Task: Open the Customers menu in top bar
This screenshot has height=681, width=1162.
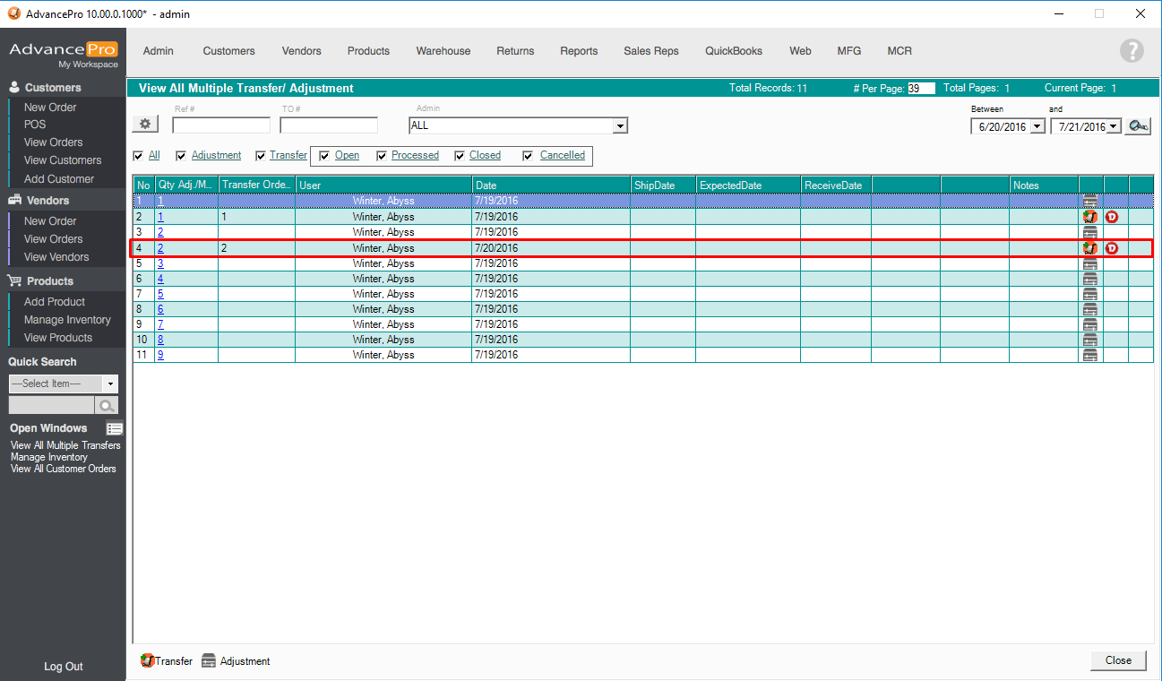Action: (228, 51)
